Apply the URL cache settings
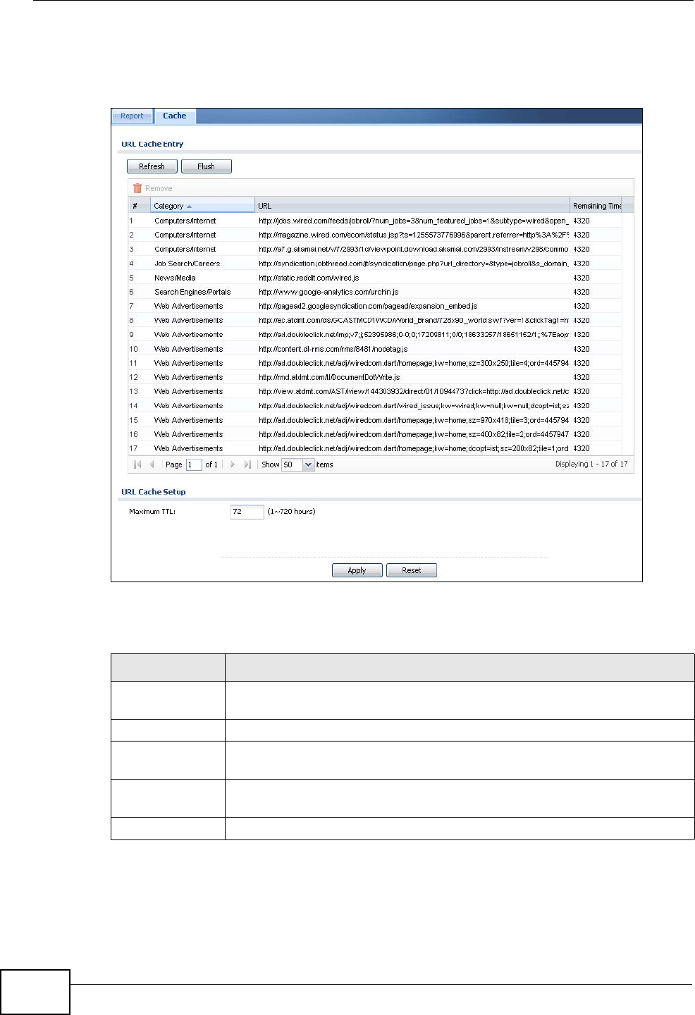695x1015 pixels. click(x=357, y=570)
